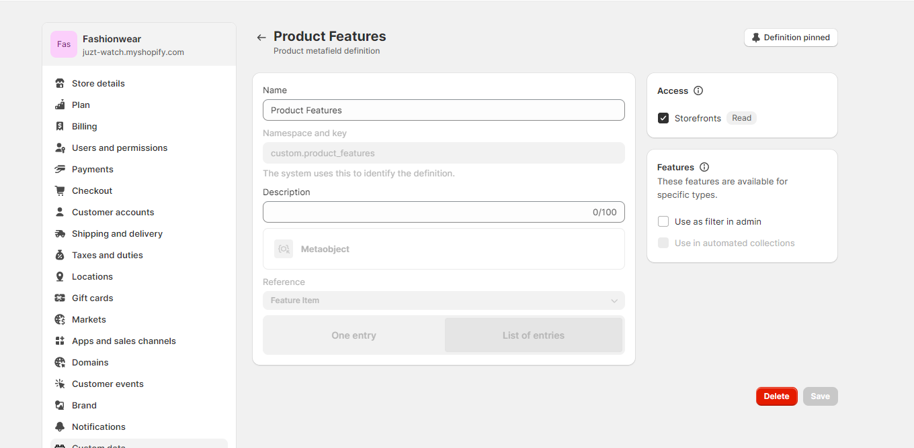Open Users and permissions settings
Screen dimensions: 914x448
pos(120,148)
